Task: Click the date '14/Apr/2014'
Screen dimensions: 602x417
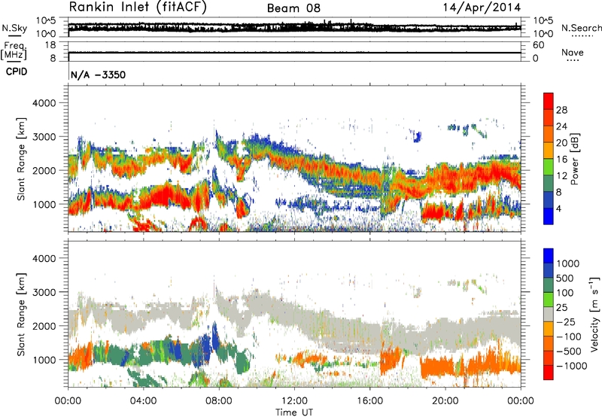Action: point(482,8)
